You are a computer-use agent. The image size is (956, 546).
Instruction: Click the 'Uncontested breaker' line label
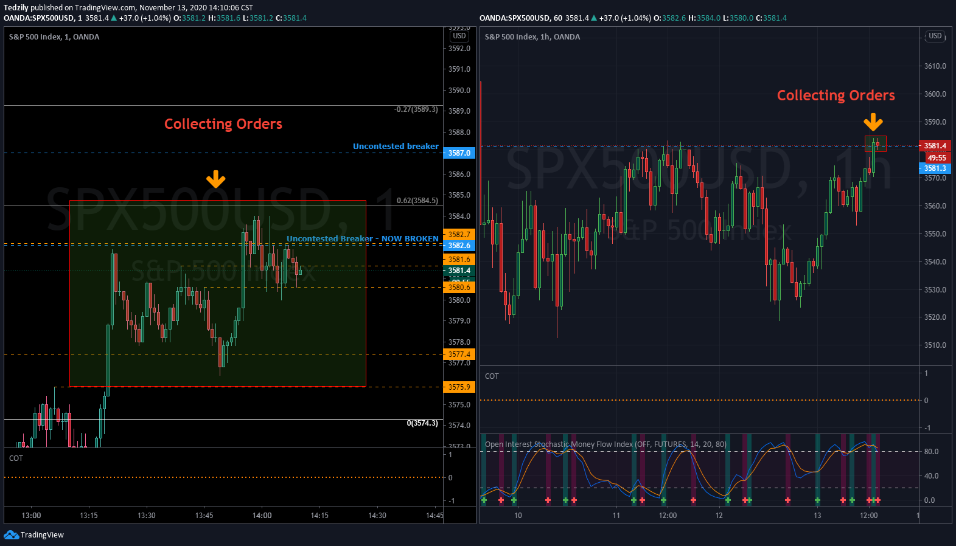coord(396,147)
